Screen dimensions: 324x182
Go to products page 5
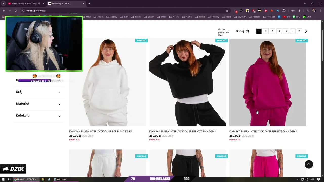point(286,31)
